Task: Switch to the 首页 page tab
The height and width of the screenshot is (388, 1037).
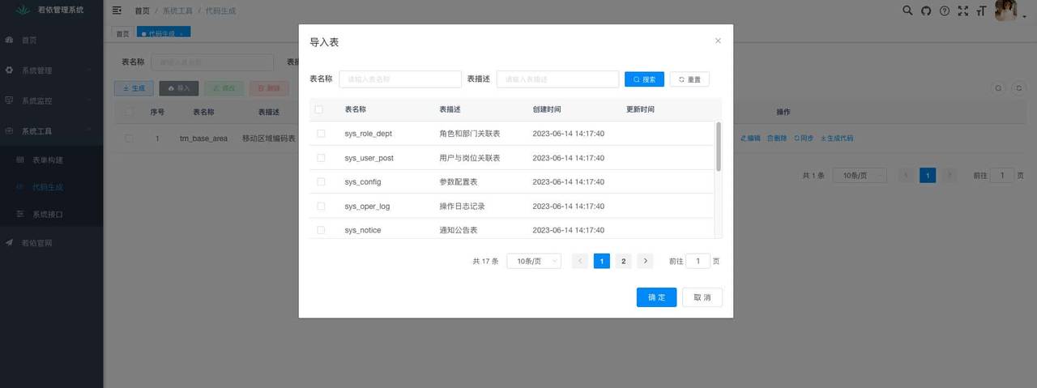Action: click(x=123, y=33)
